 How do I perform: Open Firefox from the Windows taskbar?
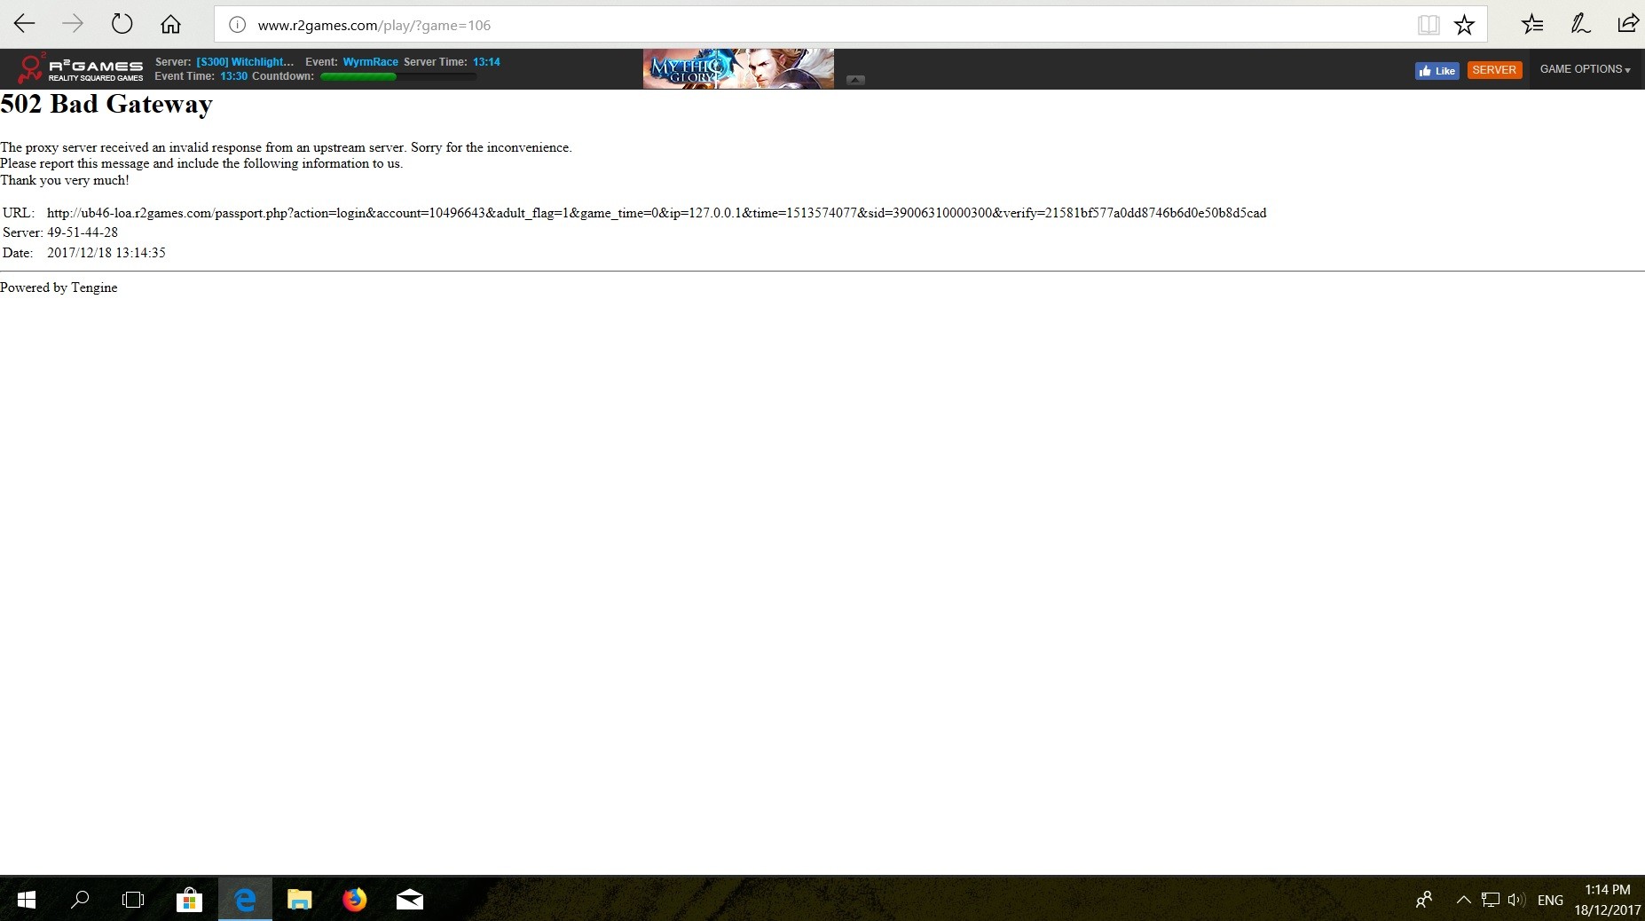point(354,900)
